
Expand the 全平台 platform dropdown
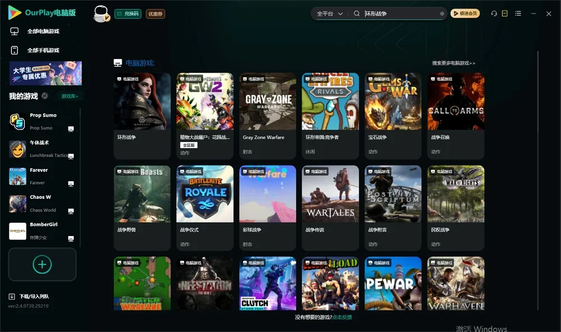pyautogui.click(x=329, y=13)
